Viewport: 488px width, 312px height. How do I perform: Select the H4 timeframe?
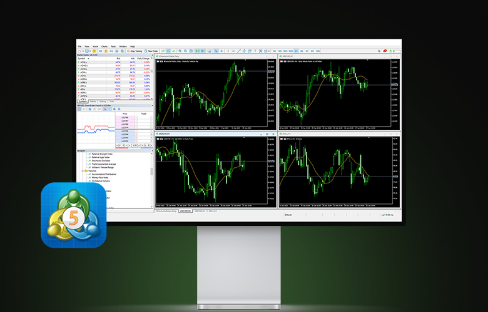click(x=302, y=51)
